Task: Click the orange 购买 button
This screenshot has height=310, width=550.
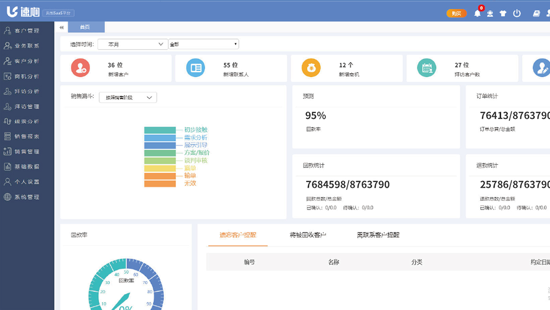Action: tap(456, 13)
